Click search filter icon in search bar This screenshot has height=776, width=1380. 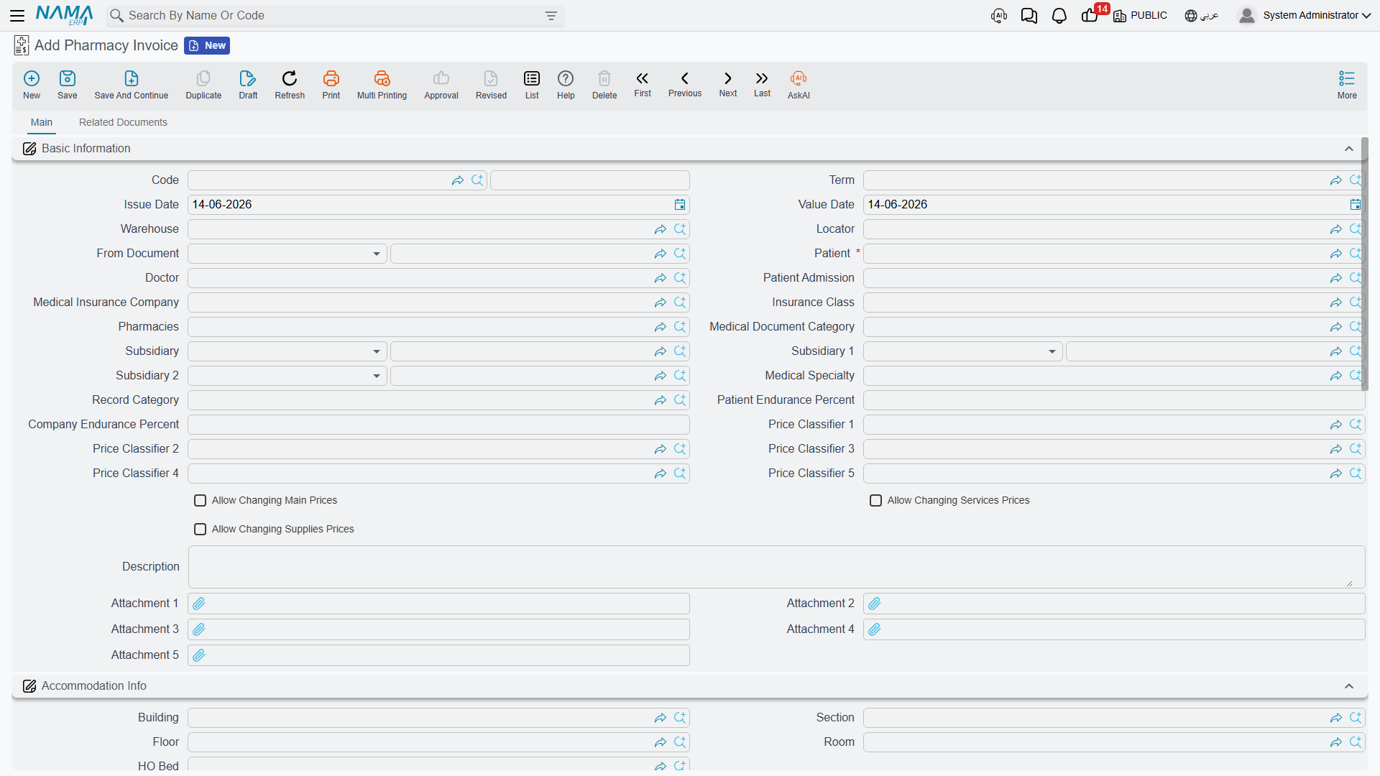551,16
